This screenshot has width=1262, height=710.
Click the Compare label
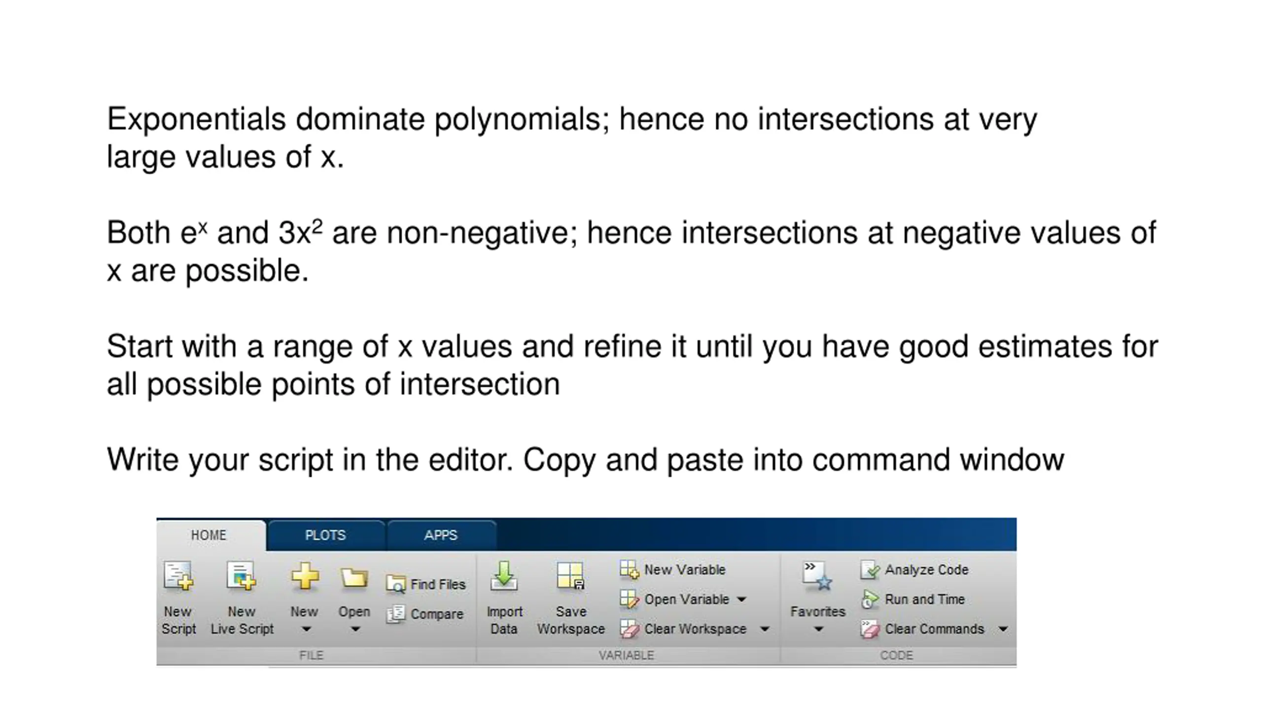point(437,614)
